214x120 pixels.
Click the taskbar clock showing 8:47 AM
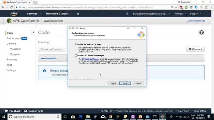(x=201, y=117)
